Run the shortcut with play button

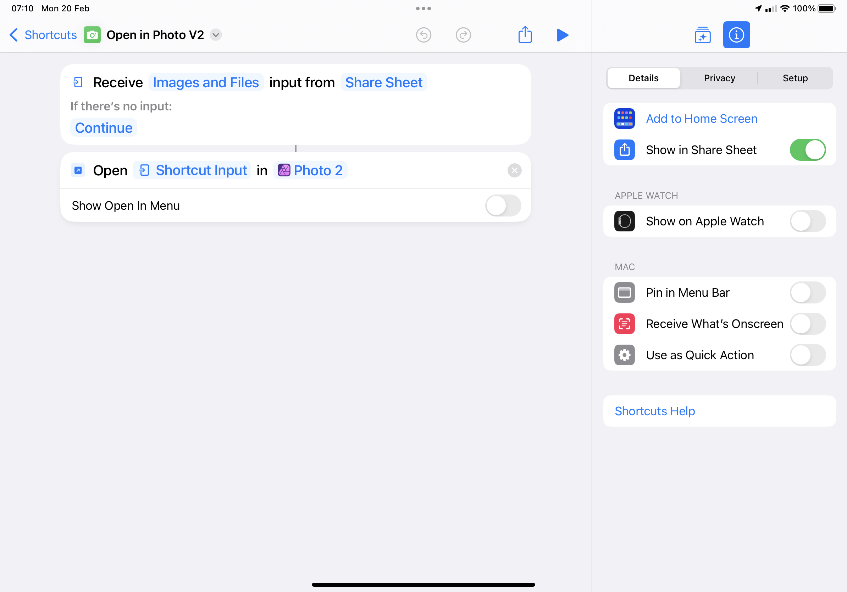(x=562, y=35)
